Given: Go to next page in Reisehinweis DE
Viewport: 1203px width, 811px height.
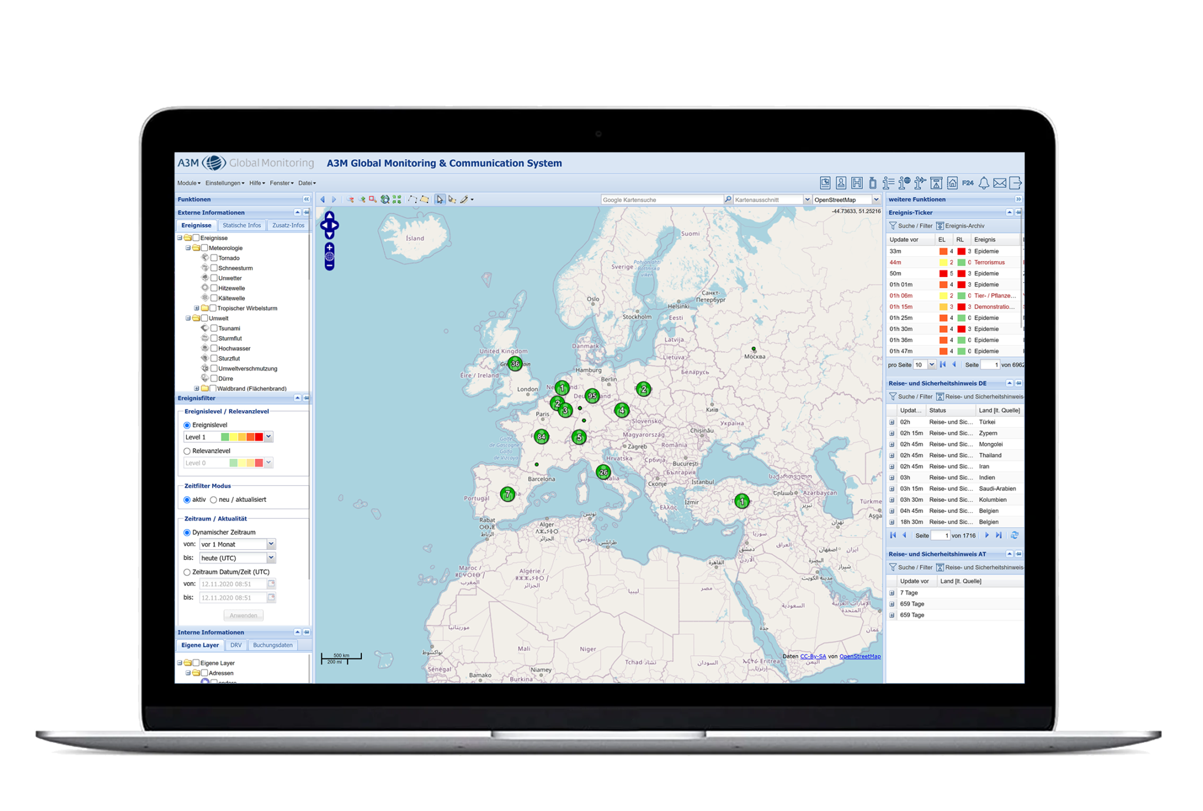Looking at the screenshot, I should [x=987, y=536].
